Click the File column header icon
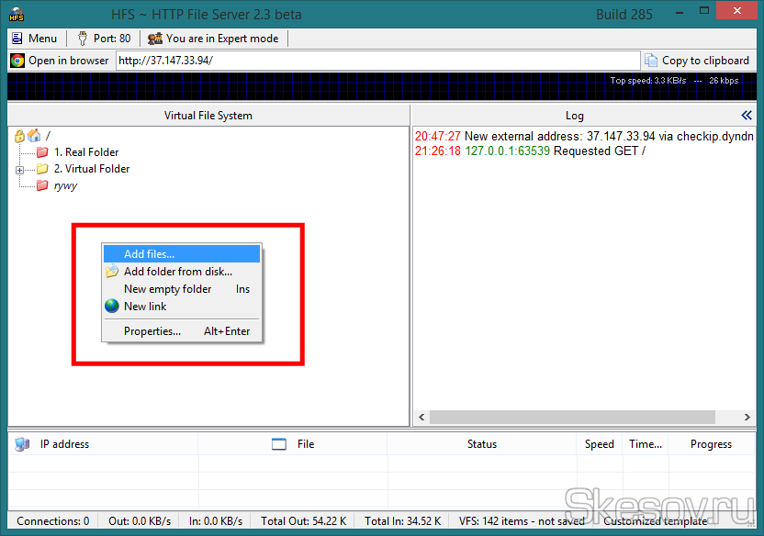Viewport: 764px width, 536px height. 279,444
